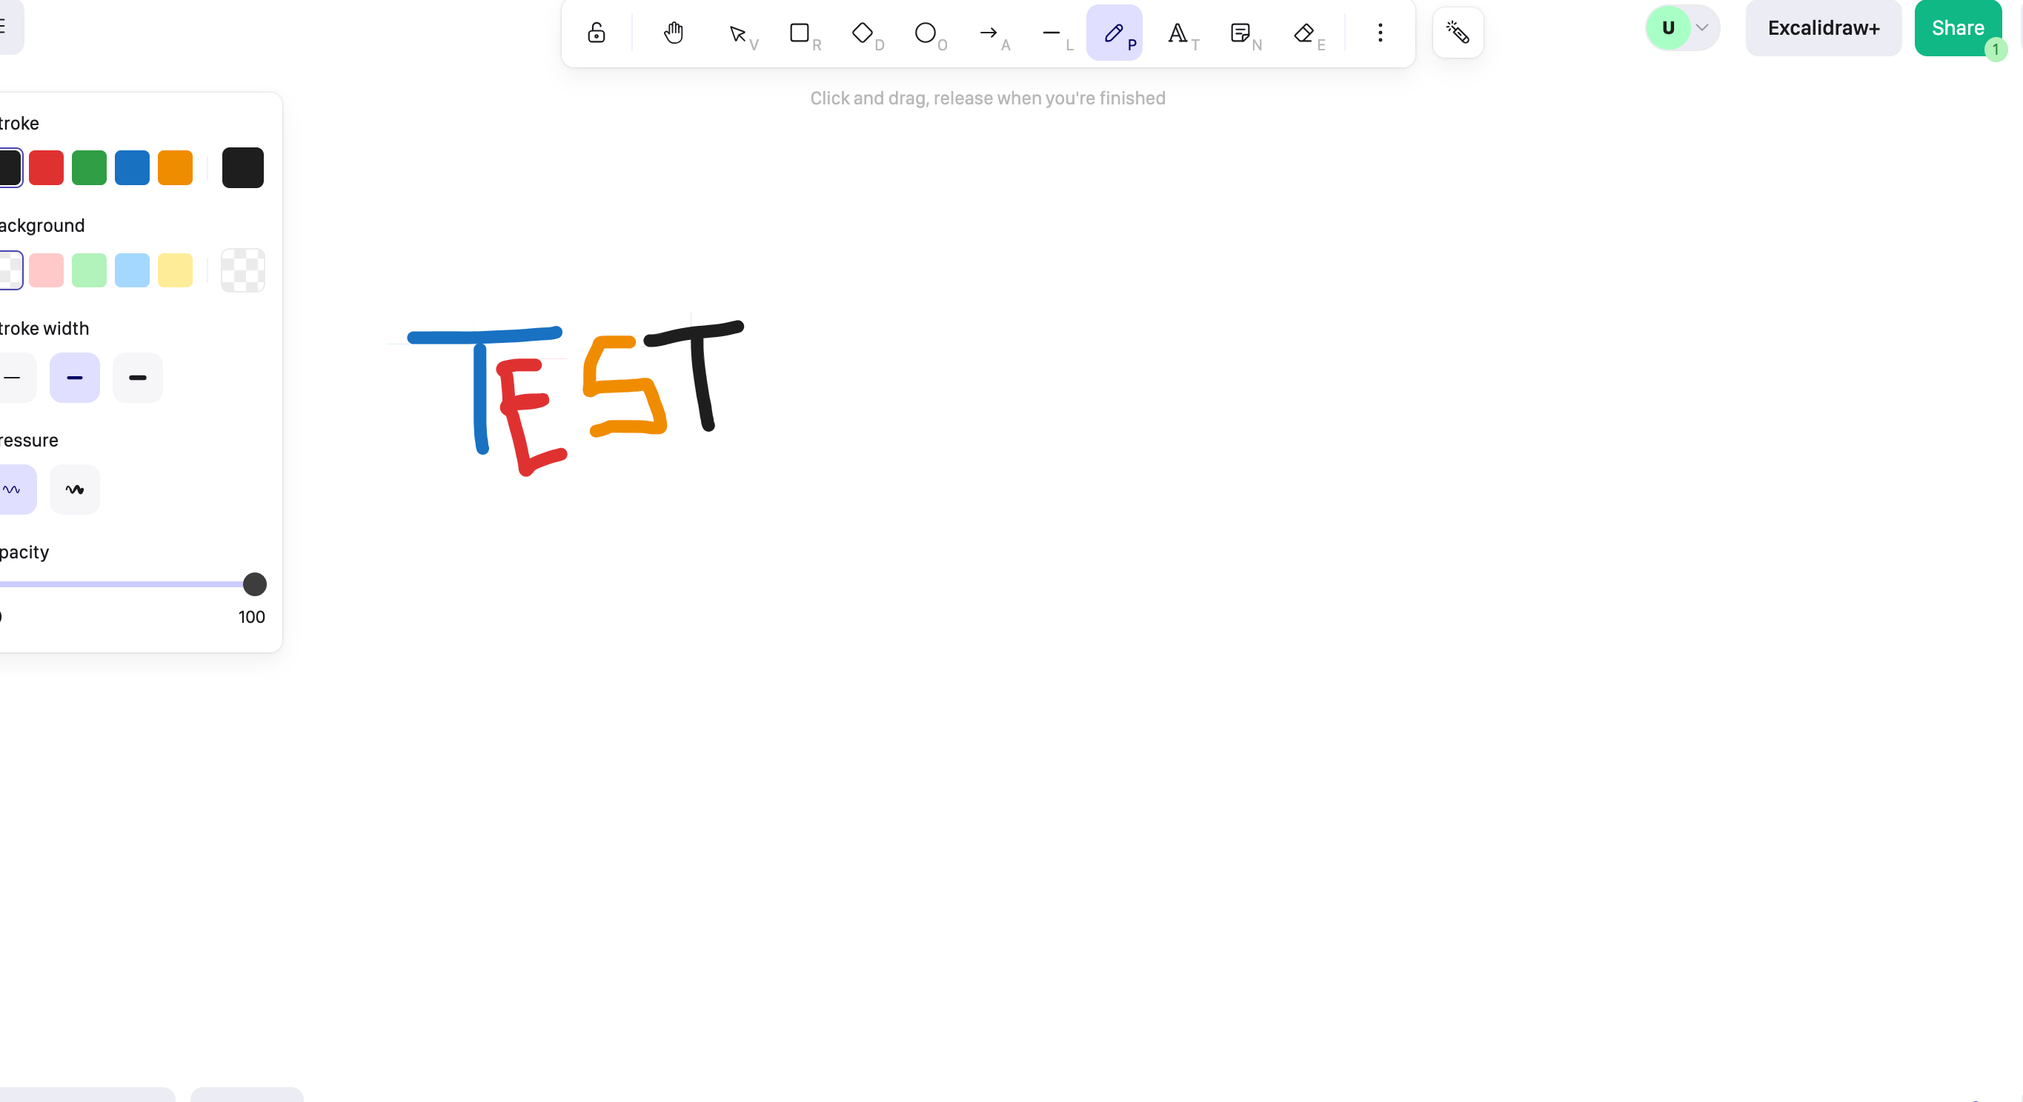The height and width of the screenshot is (1102, 2023).
Task: Select the Diamond shape tool
Action: [863, 33]
